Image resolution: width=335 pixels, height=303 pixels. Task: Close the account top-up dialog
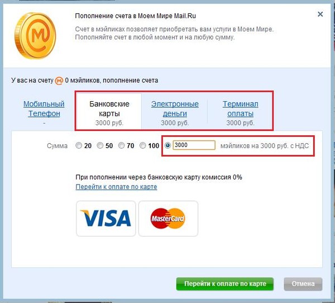point(320,15)
